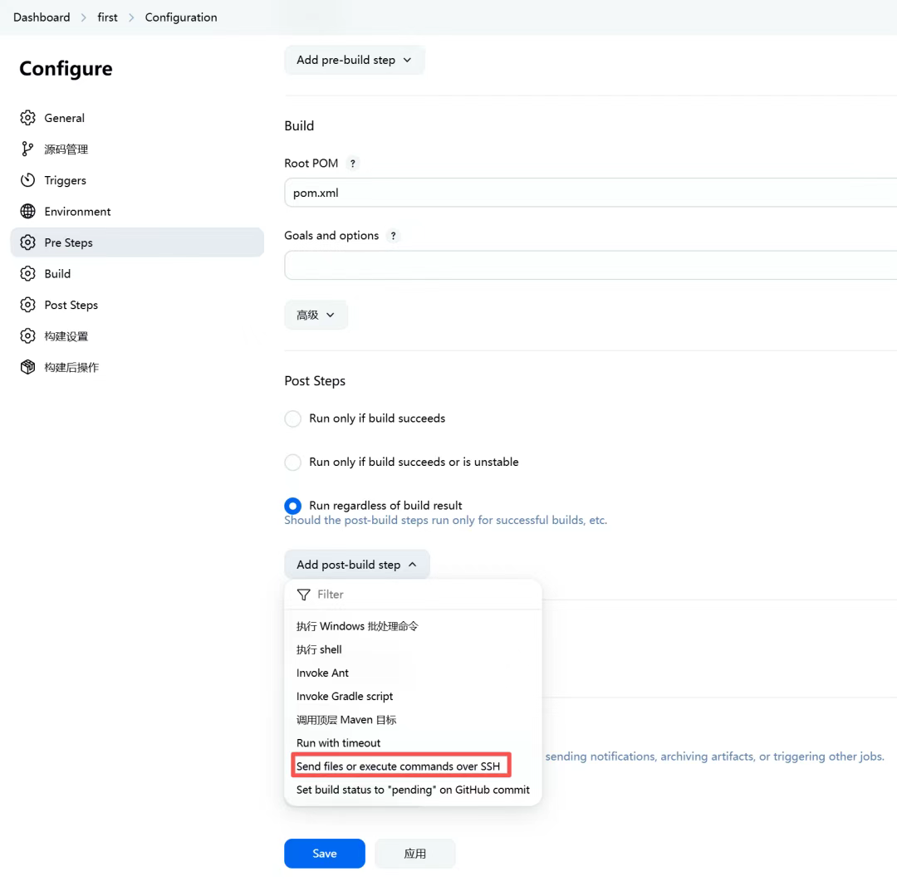The height and width of the screenshot is (886, 897).
Task: Click the General gear icon in sidebar
Action: click(x=27, y=118)
